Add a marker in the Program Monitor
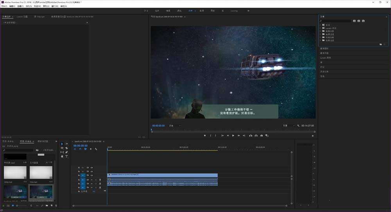 [205, 135]
